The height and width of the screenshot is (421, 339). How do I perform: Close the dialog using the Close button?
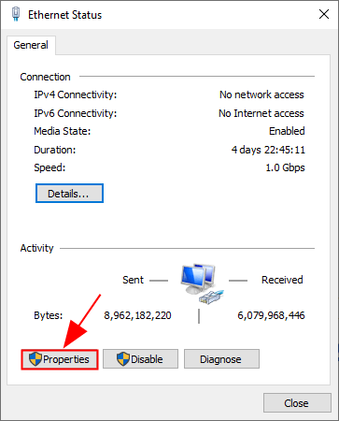[x=297, y=403]
